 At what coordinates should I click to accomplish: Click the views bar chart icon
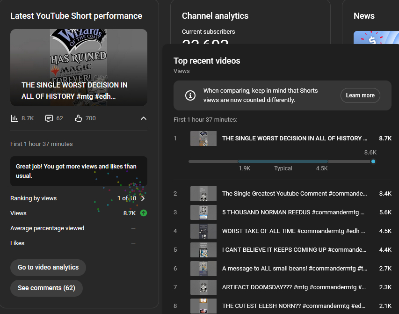click(15, 118)
